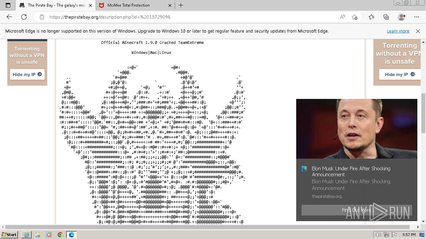
Task: Launch Internet Explorer from taskbar
Action: coord(26,235)
